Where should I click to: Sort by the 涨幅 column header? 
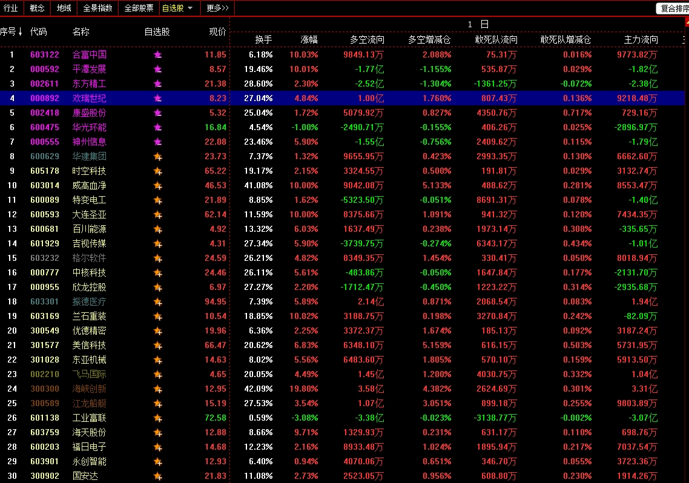[x=309, y=39]
